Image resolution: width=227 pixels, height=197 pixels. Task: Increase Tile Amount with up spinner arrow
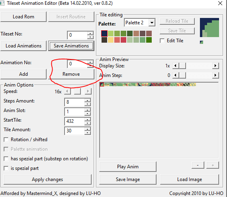pyautogui.click(x=88, y=129)
